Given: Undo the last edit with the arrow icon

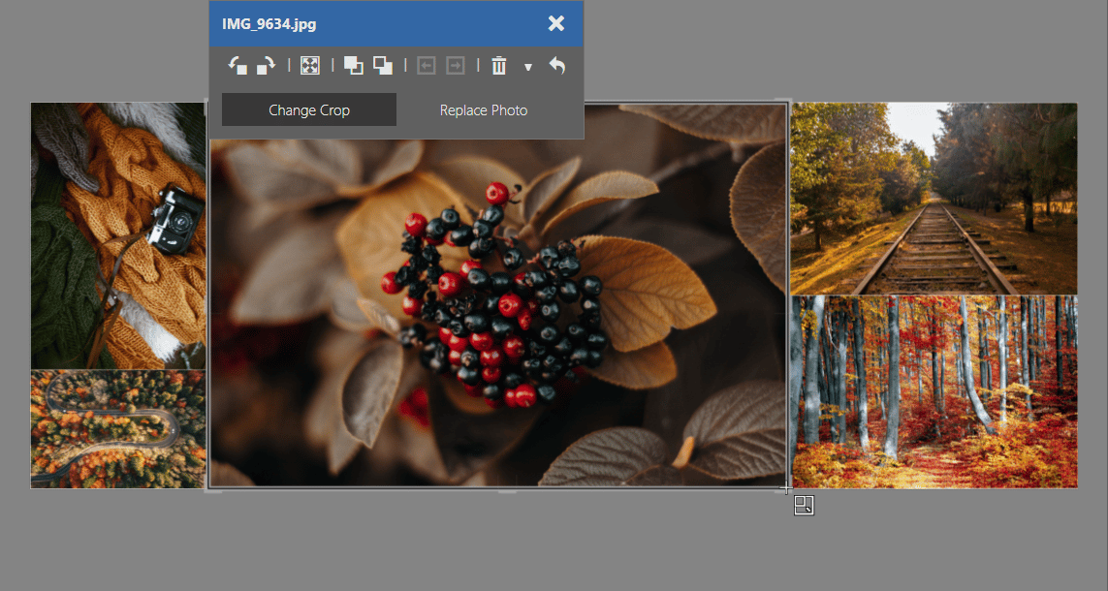Looking at the screenshot, I should (556, 65).
